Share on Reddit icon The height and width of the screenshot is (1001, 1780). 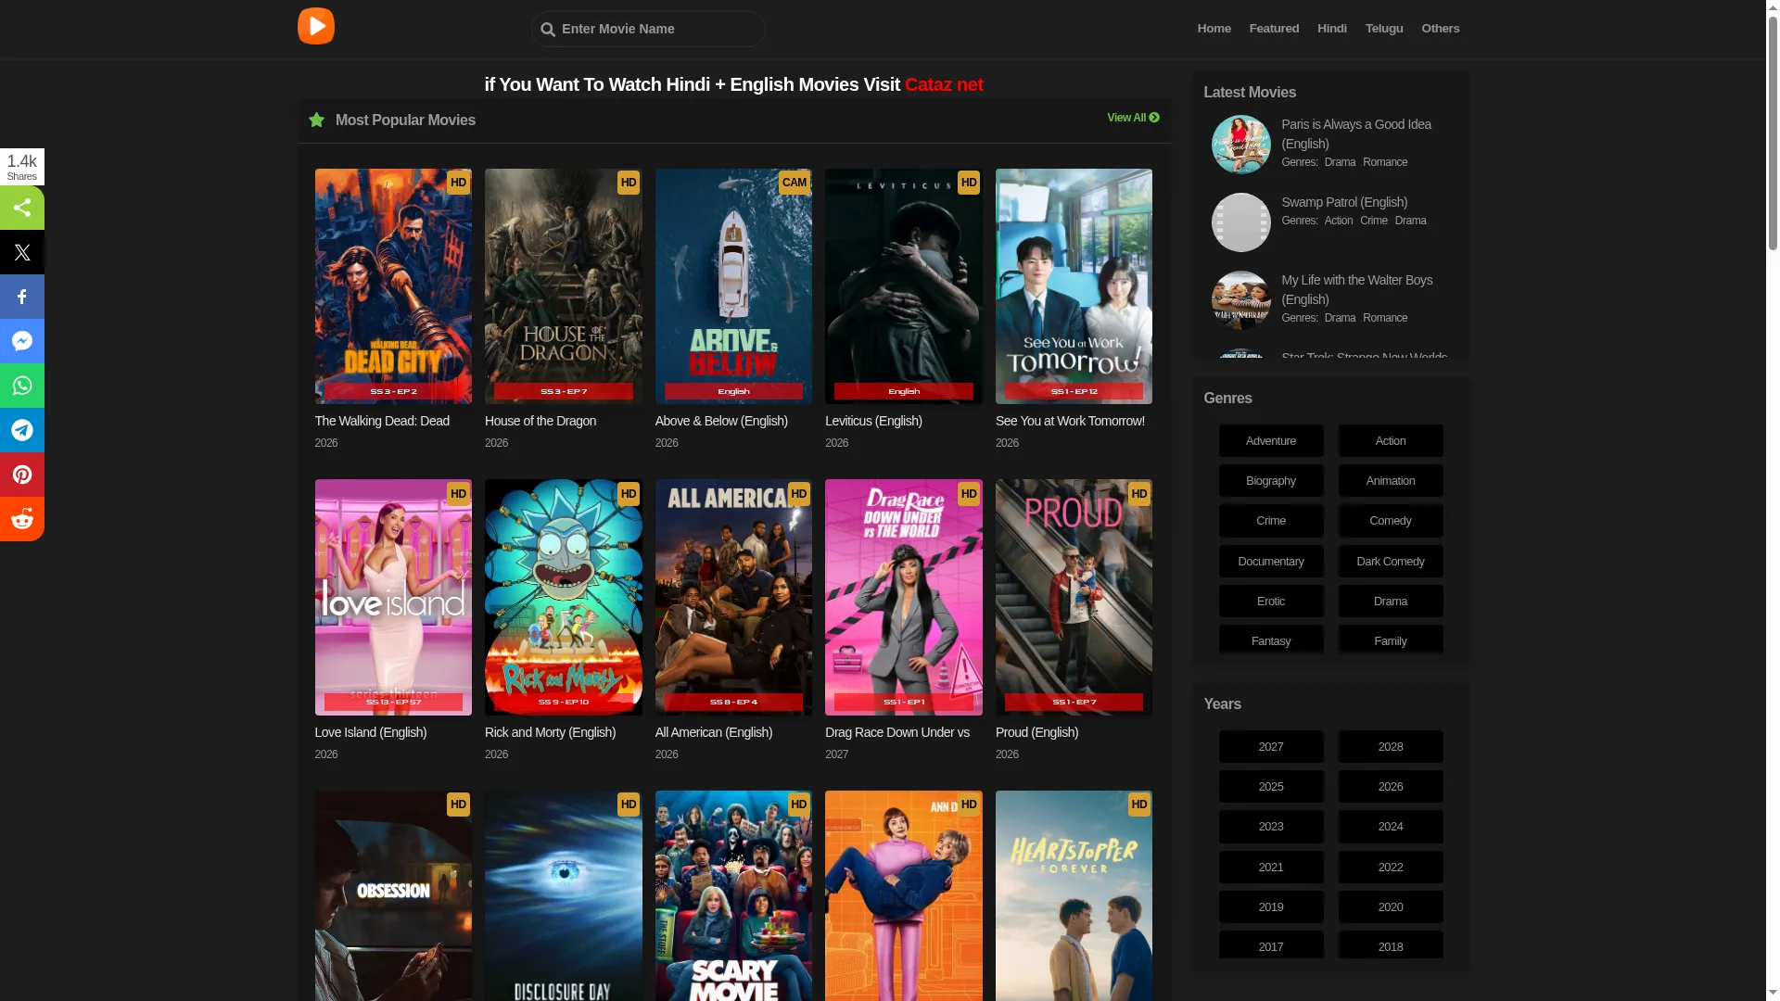pyautogui.click(x=22, y=519)
